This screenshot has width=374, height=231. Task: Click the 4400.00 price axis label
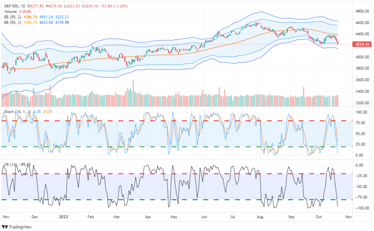(362, 34)
